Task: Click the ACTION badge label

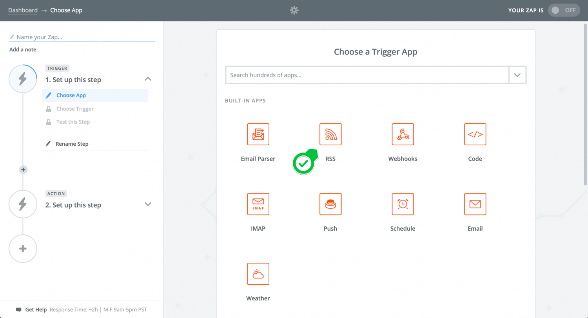Action: click(x=56, y=193)
